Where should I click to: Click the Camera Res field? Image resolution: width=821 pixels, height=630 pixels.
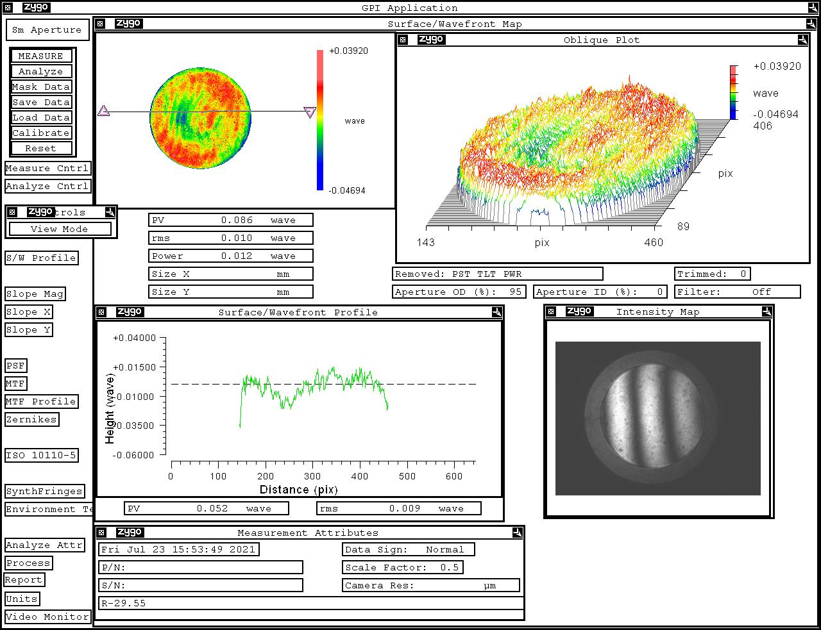(431, 585)
